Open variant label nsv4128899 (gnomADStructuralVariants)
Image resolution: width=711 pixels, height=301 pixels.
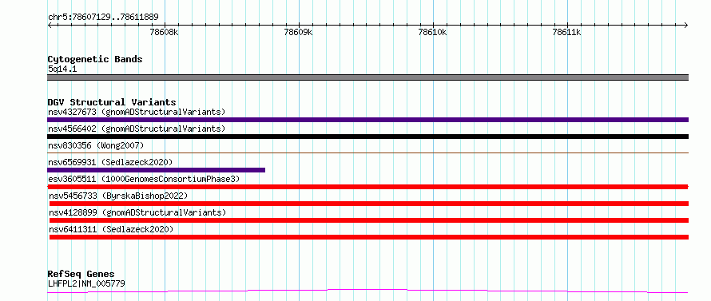137,212
